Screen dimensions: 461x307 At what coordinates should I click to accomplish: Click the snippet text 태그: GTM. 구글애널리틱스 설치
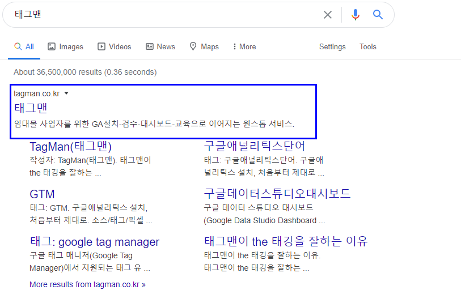[x=91, y=214]
